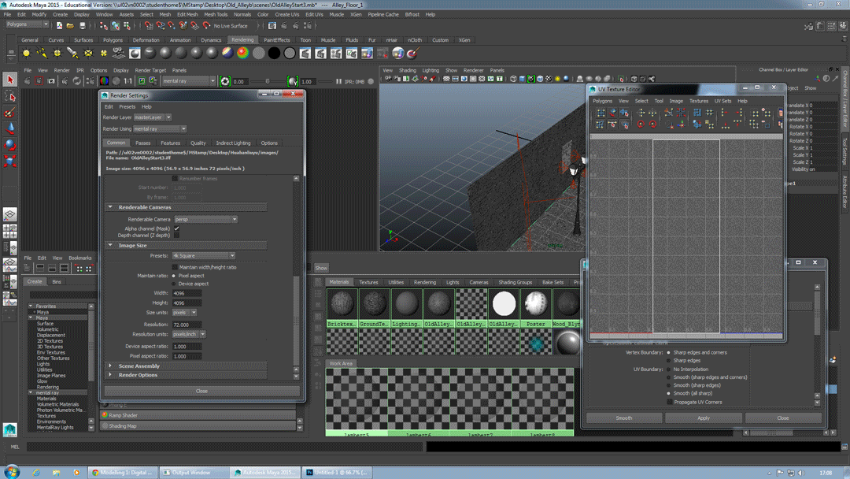Choose the Rotate tool sphere icon
Viewport: 850px width, 479px height.
click(9, 145)
